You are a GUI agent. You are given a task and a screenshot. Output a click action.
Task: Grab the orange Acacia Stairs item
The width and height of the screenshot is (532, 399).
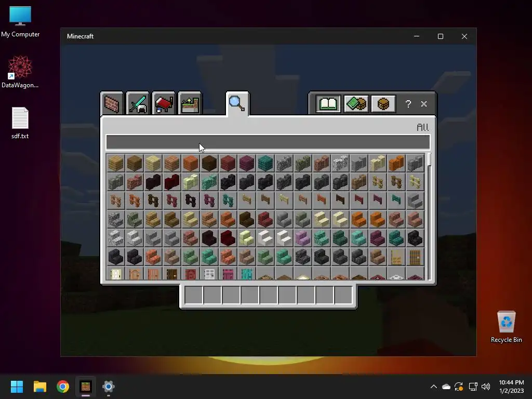click(x=228, y=219)
